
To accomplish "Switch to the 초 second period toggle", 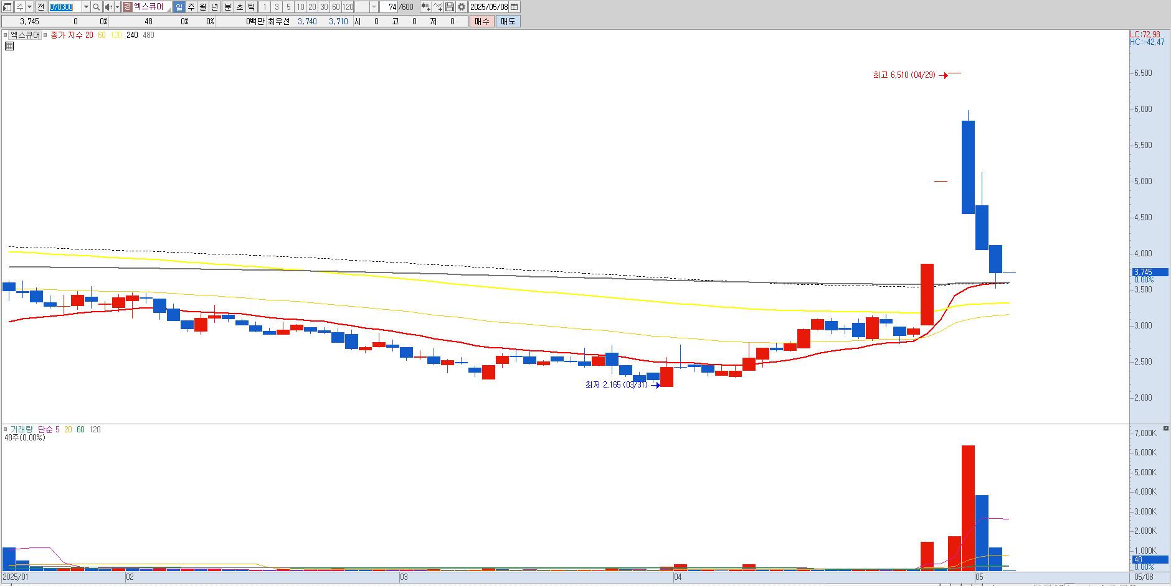I will pos(240,7).
